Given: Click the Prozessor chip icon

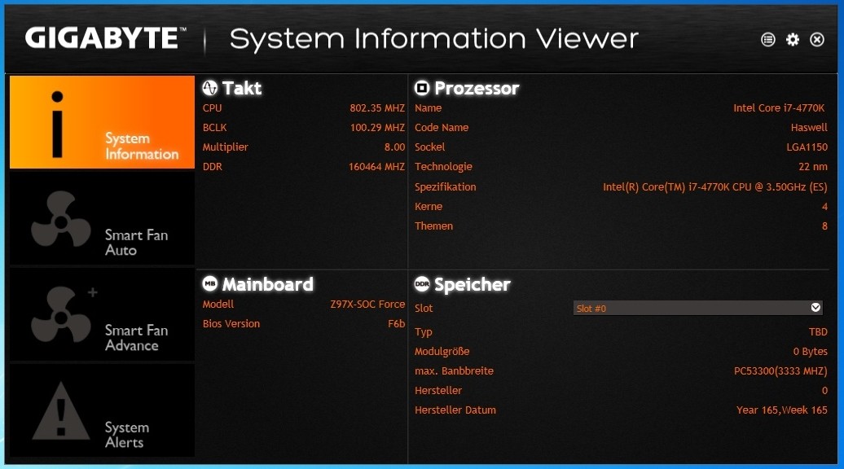Looking at the screenshot, I should [x=422, y=88].
